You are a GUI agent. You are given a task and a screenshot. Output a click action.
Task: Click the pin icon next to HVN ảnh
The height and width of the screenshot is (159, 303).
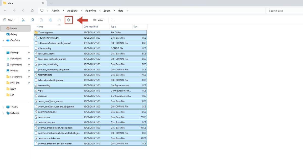[29, 83]
